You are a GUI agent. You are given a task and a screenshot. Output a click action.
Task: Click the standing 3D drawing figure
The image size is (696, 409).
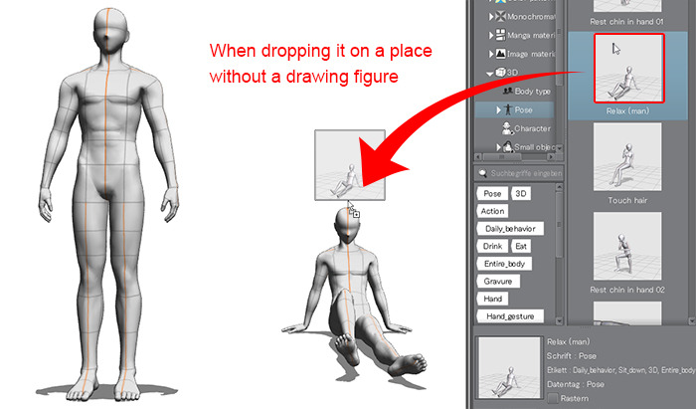coord(107,204)
